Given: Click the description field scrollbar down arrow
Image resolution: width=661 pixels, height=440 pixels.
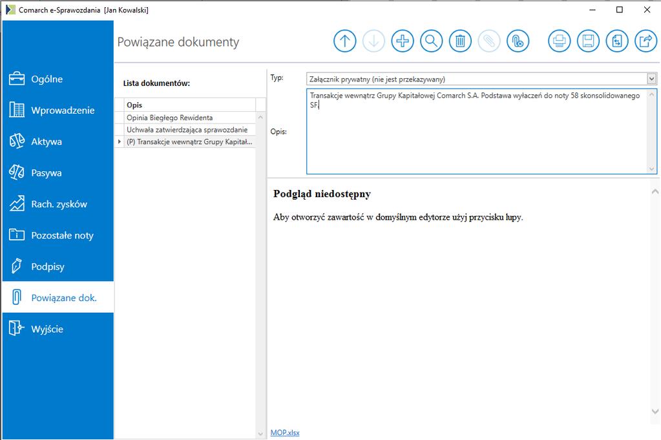Looking at the screenshot, I should (x=652, y=169).
